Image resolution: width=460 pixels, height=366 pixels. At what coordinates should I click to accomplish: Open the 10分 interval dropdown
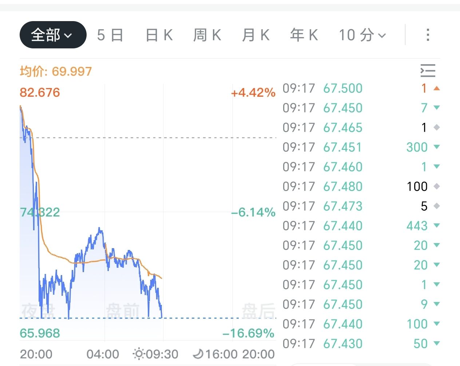[362, 35]
